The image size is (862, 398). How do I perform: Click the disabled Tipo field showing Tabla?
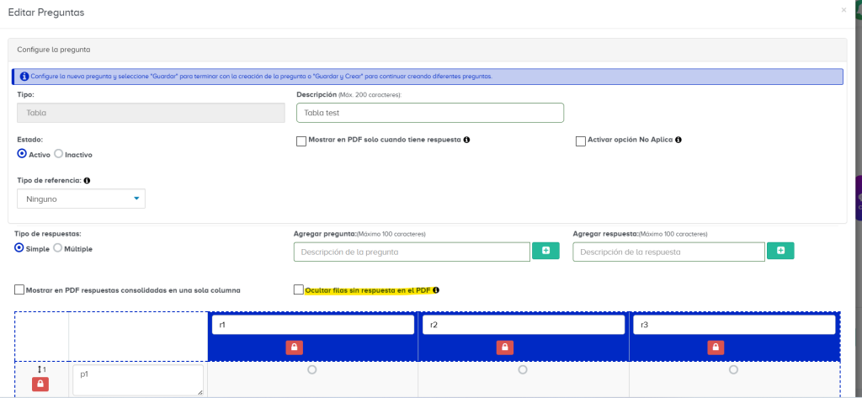point(151,113)
